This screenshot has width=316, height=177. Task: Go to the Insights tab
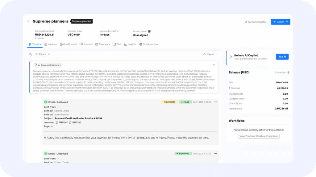tap(130, 44)
